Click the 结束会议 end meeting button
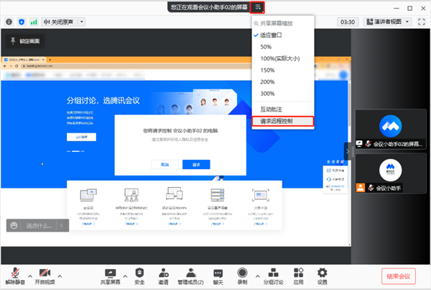Viewport: 431px width, 290px height. pyautogui.click(x=398, y=276)
